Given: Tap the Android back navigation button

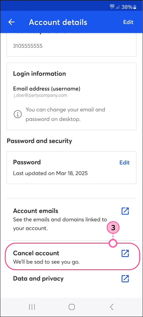Looking at the screenshot, I should pyautogui.click(x=111, y=307).
